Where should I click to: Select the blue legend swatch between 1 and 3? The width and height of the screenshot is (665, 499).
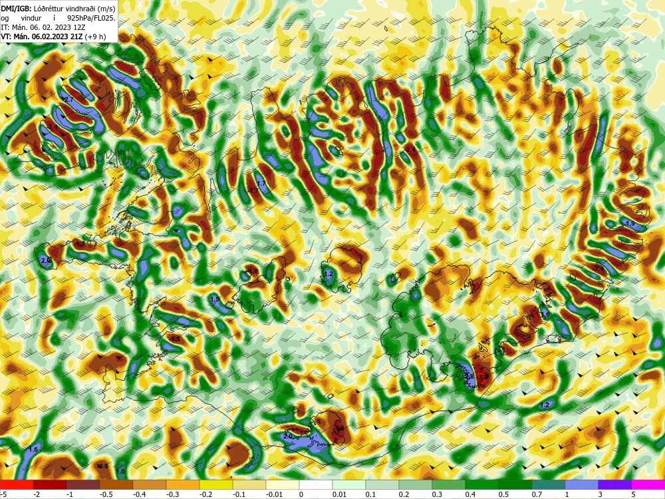pyautogui.click(x=582, y=484)
